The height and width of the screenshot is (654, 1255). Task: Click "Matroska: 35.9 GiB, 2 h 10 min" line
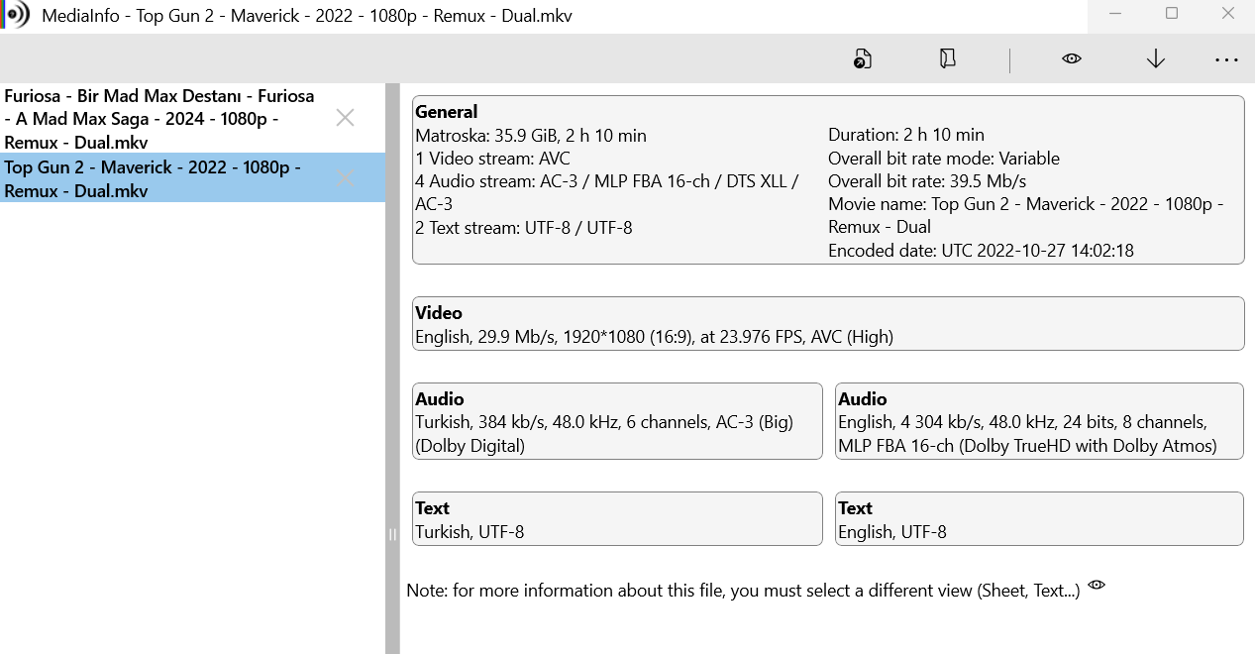click(x=531, y=136)
